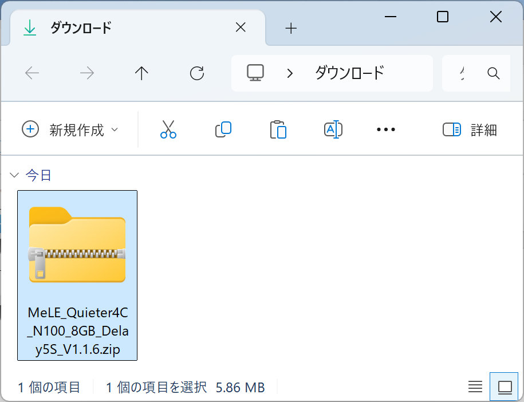The height and width of the screenshot is (402, 524).
Task: Add a new Explorer tab
Action: pyautogui.click(x=291, y=28)
